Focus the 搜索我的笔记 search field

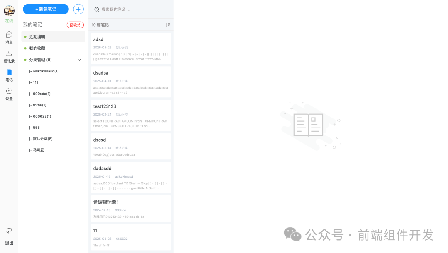coord(131,10)
